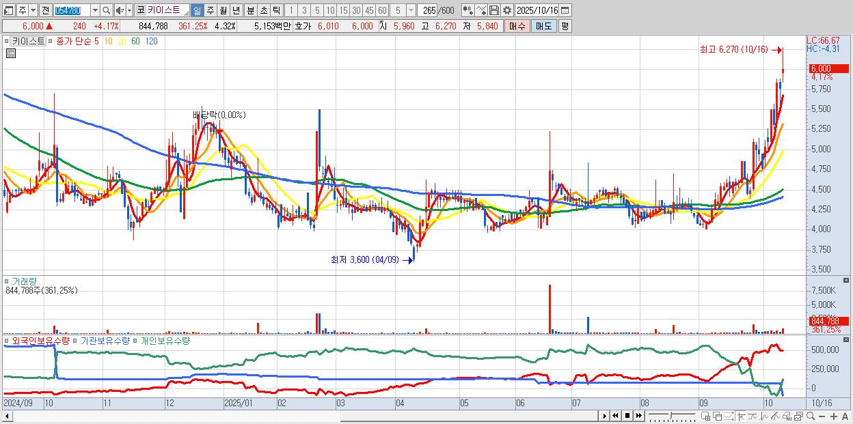
Task: Open the calendar date picker icon
Action: [x=565, y=10]
